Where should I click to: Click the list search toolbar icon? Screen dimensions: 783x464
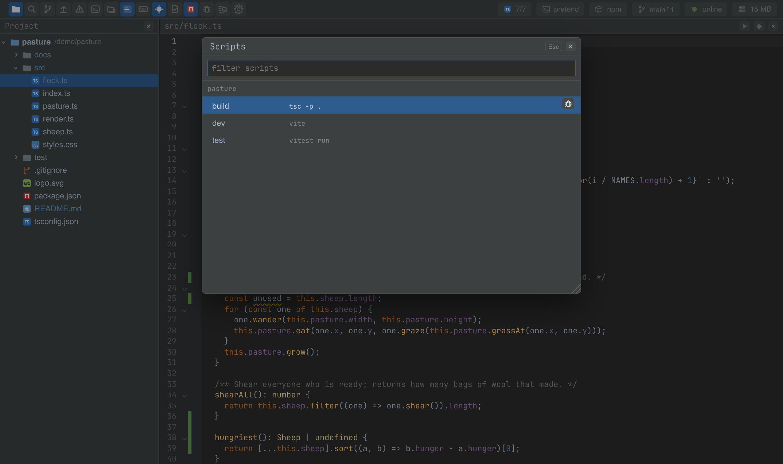223,9
